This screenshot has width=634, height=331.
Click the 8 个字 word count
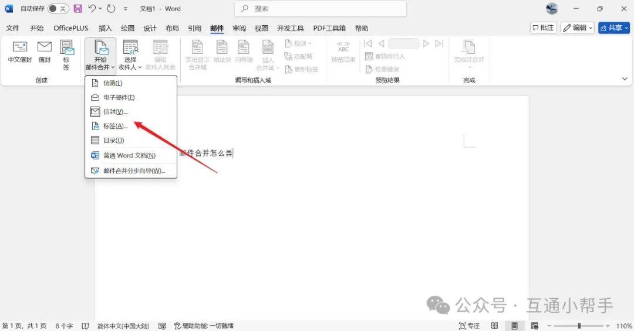(65, 326)
